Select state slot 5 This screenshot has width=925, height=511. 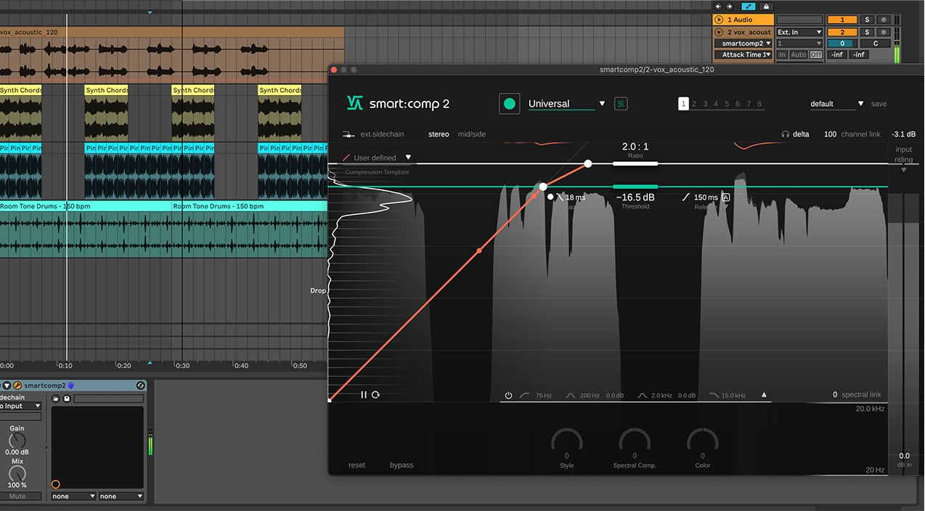[727, 104]
